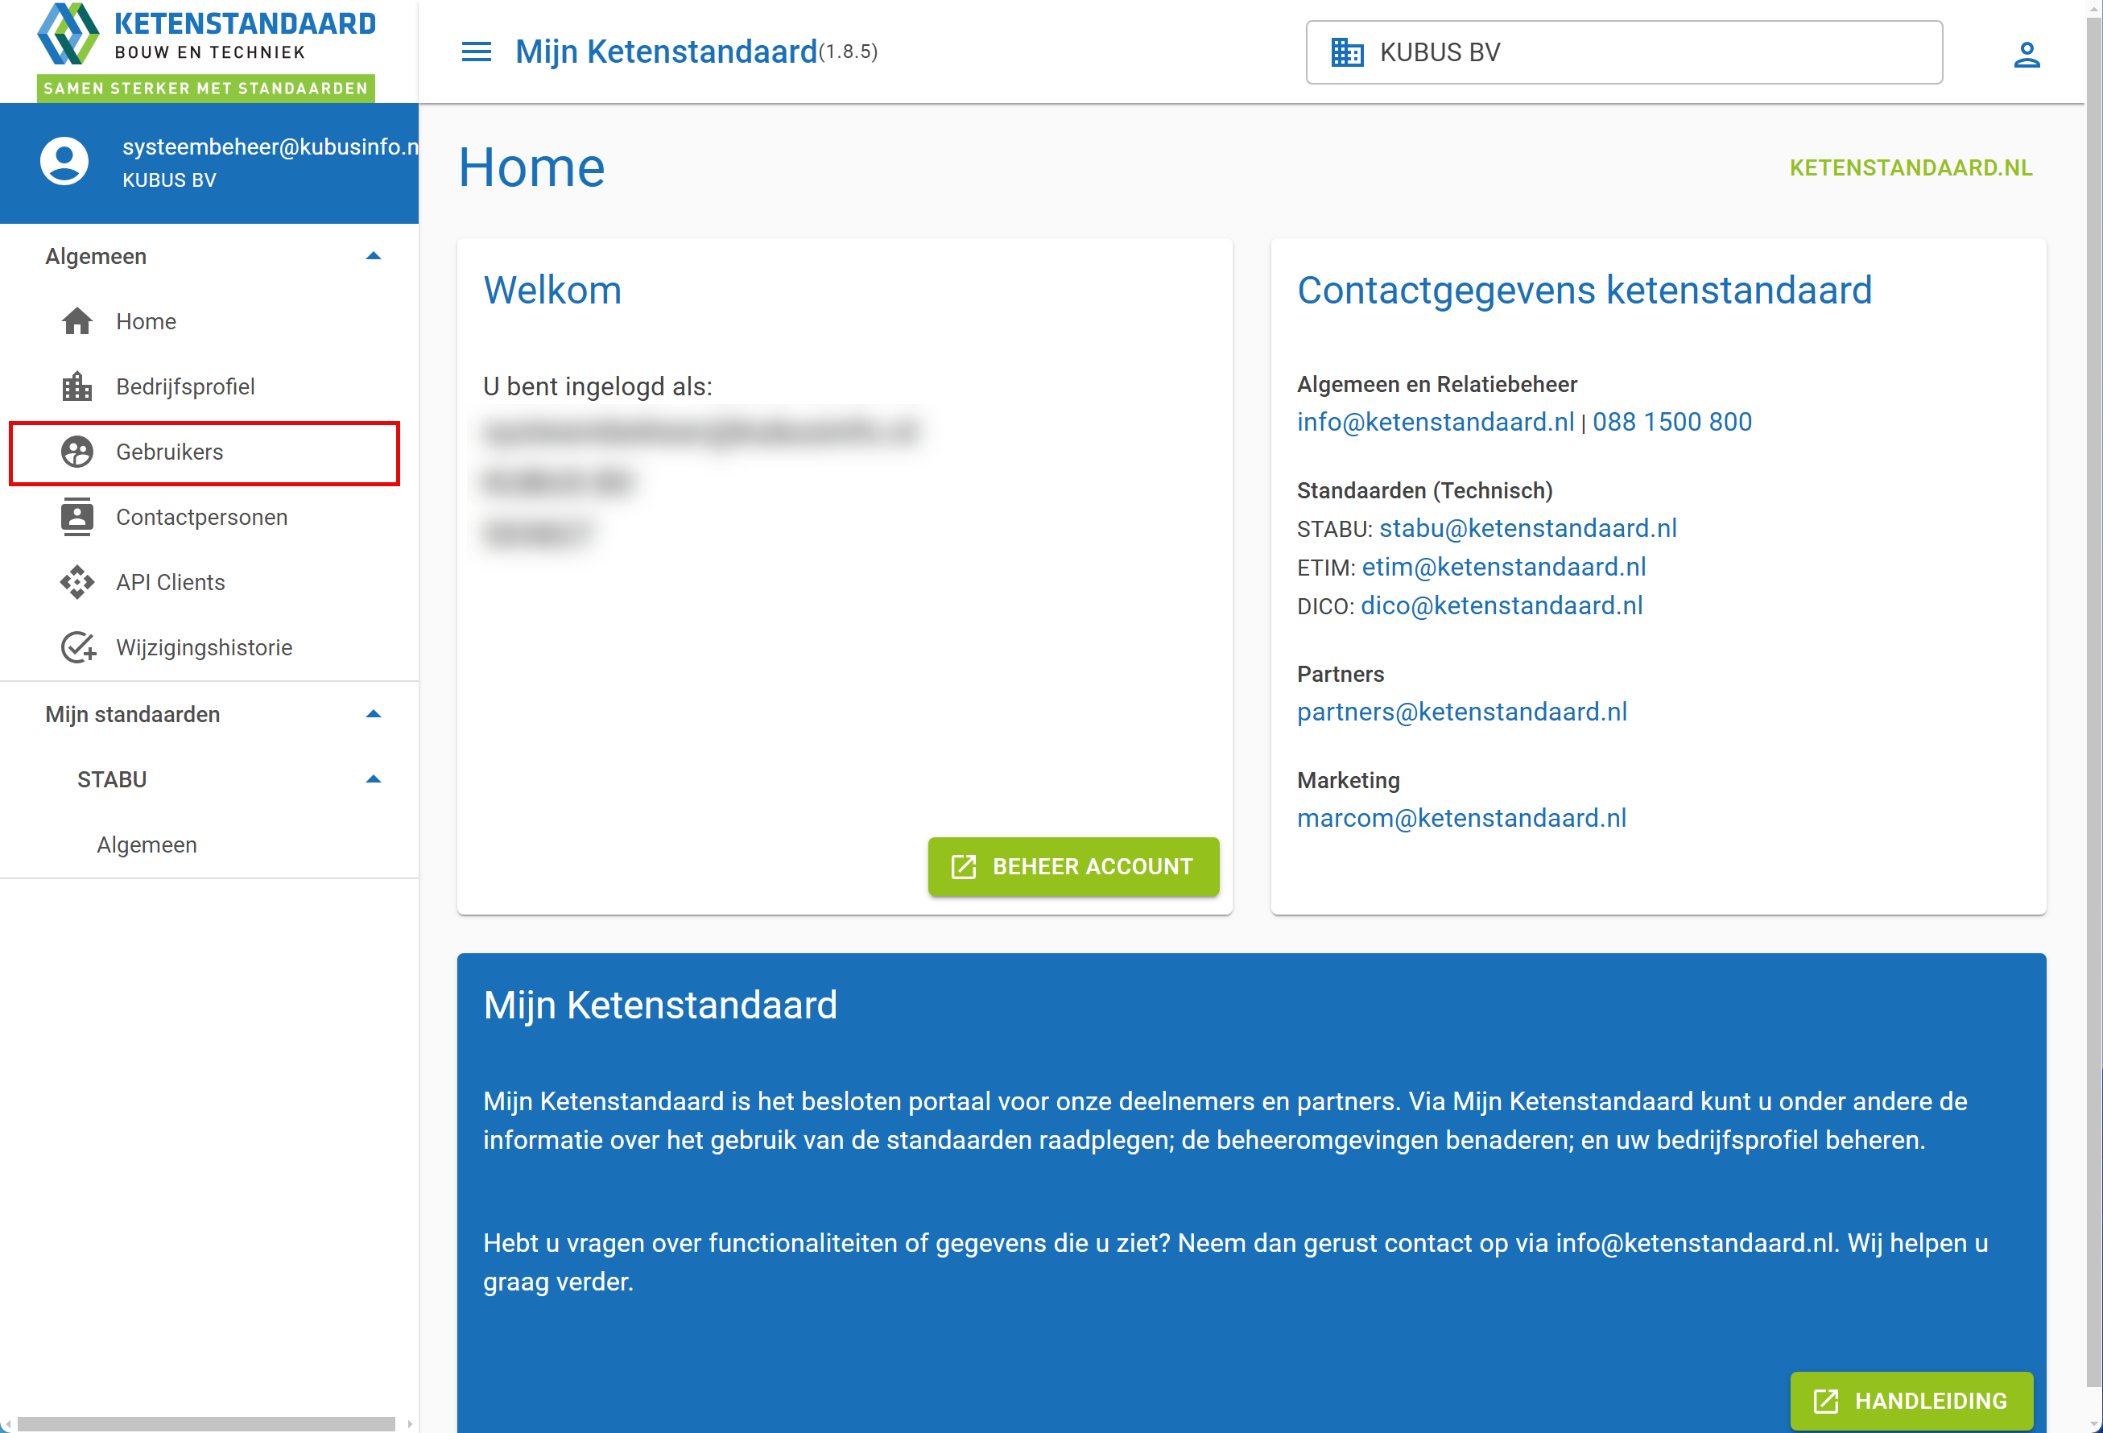The height and width of the screenshot is (1433, 2103).
Task: Open the KUBUS BV company selector
Action: pos(1623,52)
